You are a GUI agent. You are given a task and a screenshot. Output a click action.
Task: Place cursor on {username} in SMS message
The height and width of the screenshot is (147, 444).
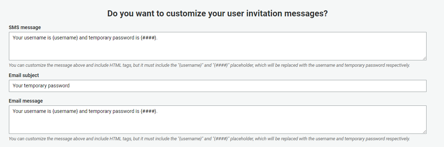tap(65, 38)
